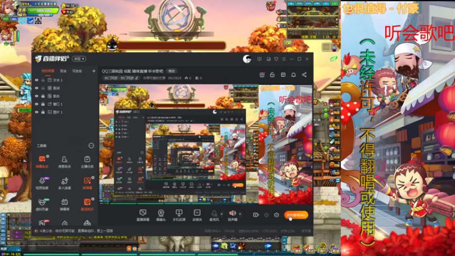Open the 多人连麦 multi-person mic tool

point(64,183)
